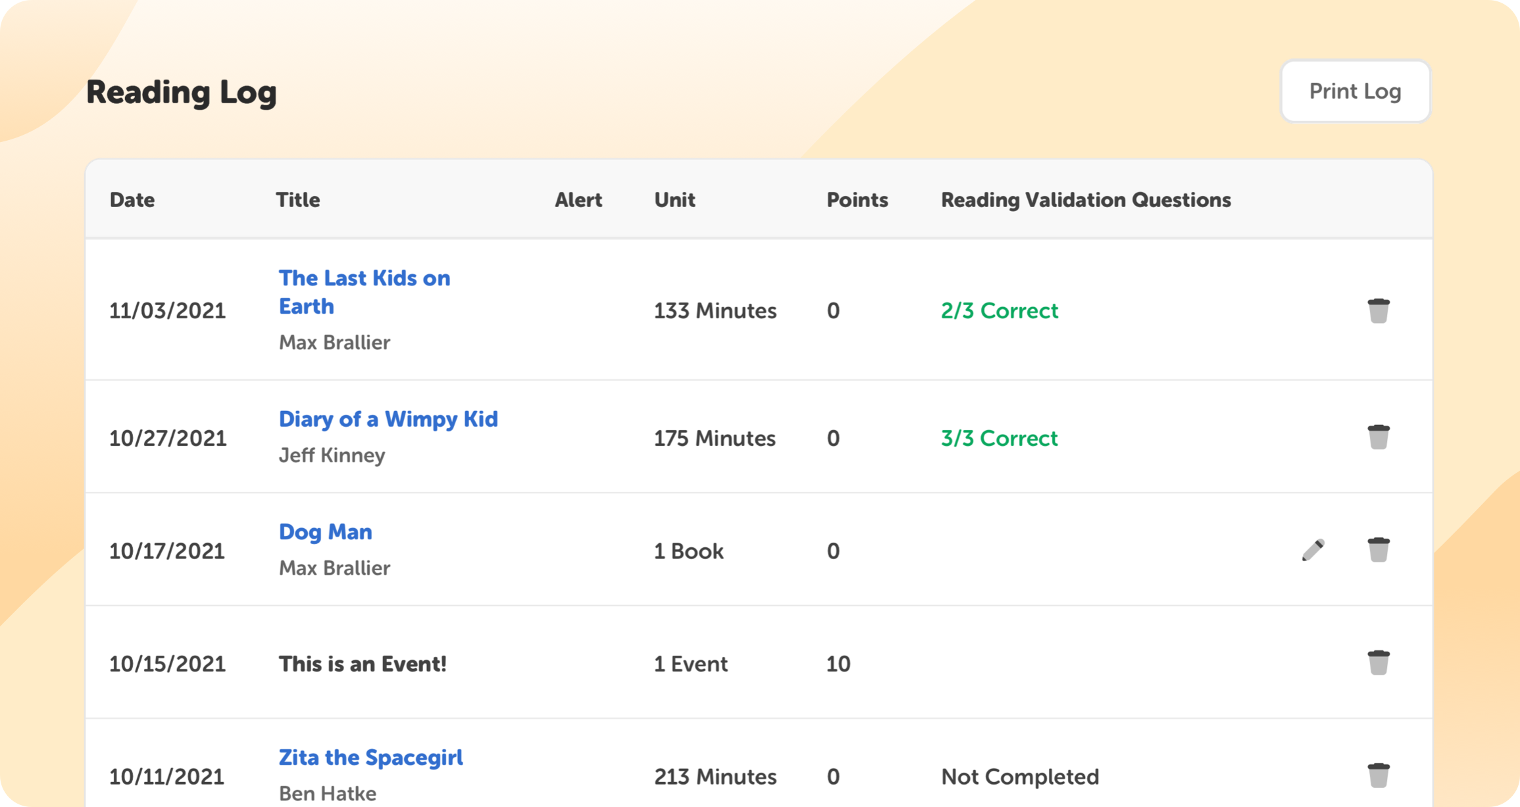Click the 2/3 Correct validation result

[1000, 310]
